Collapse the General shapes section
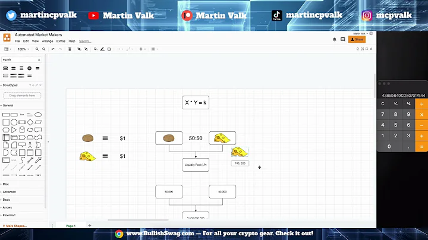Image resolution: width=428 pixels, height=240 pixels. pos(7,105)
